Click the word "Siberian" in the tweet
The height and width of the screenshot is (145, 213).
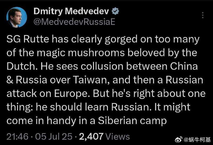117,121
